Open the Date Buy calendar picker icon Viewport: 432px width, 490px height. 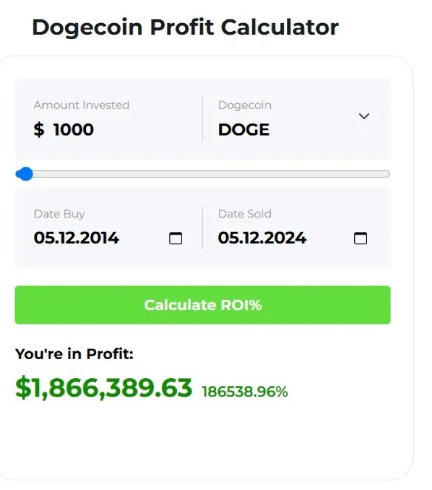(x=176, y=238)
